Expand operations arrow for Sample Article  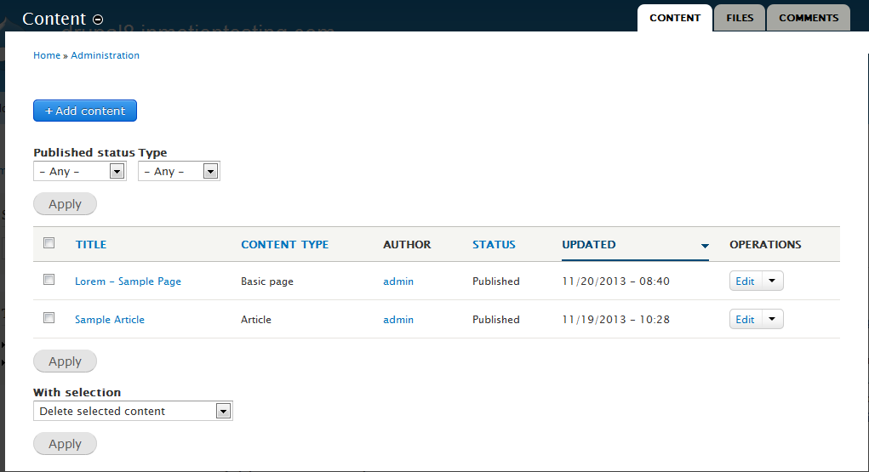[x=771, y=320]
